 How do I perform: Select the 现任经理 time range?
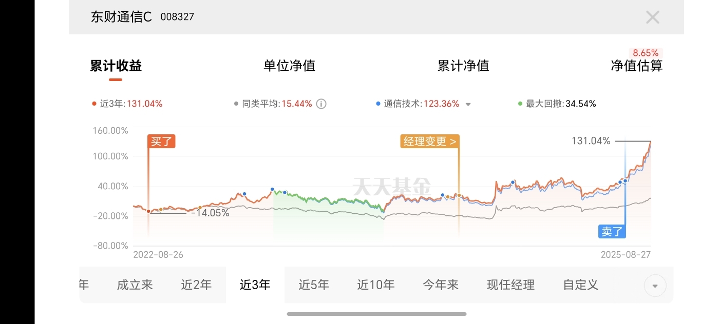pos(510,285)
